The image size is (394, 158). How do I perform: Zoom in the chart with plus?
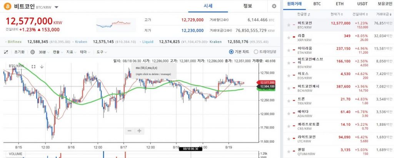click(139, 131)
